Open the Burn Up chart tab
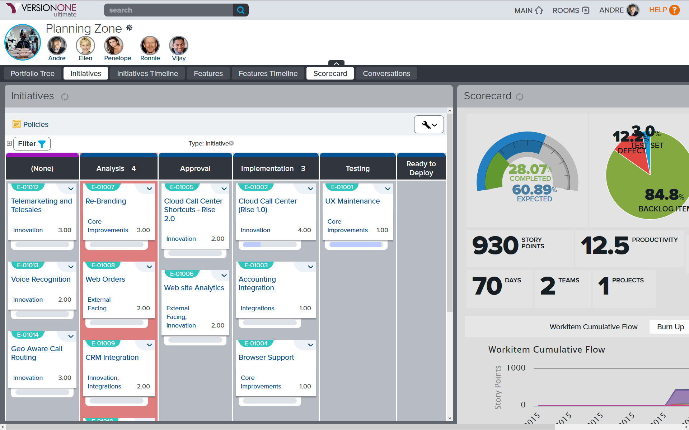The height and width of the screenshot is (430, 689). [x=670, y=327]
